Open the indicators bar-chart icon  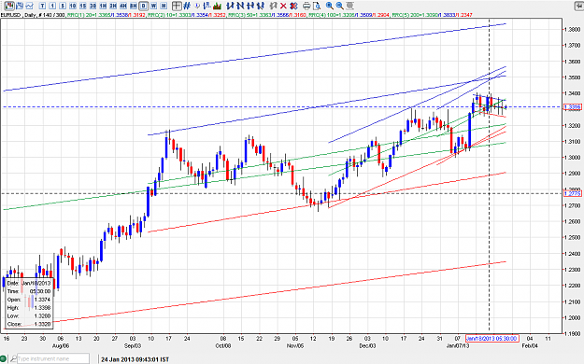tap(217, 6)
